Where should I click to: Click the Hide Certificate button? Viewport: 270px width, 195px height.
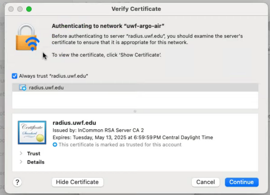tap(77, 182)
